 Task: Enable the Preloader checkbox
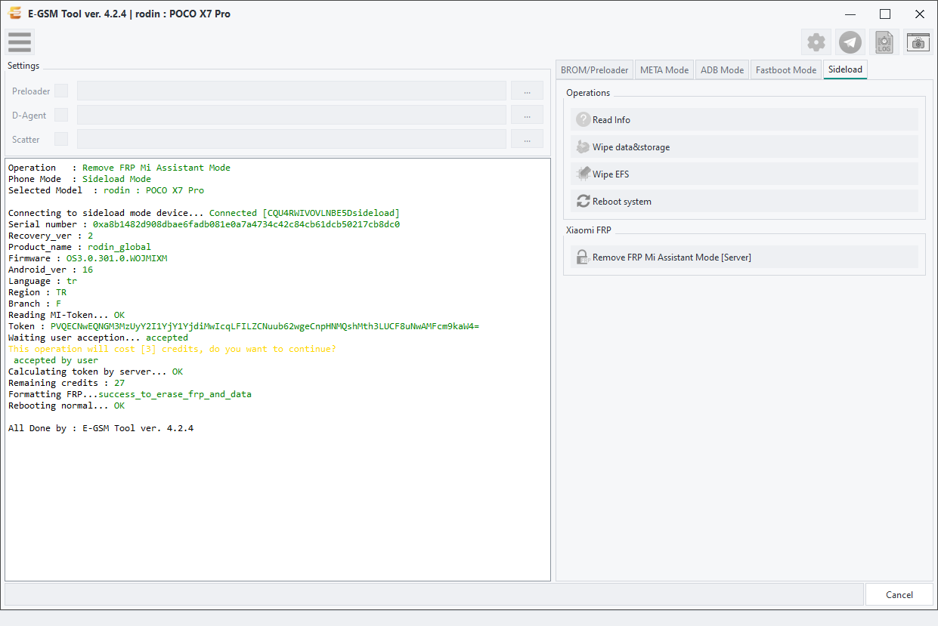61,91
